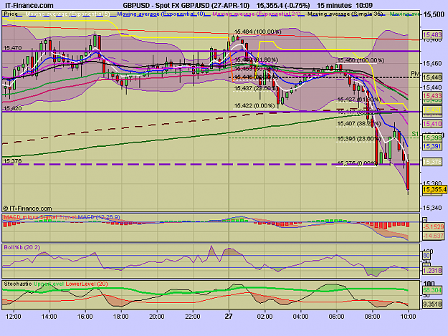448x336 pixels.
Task: Select Moving average (Simple 35) legend
Action: pos(345,14)
